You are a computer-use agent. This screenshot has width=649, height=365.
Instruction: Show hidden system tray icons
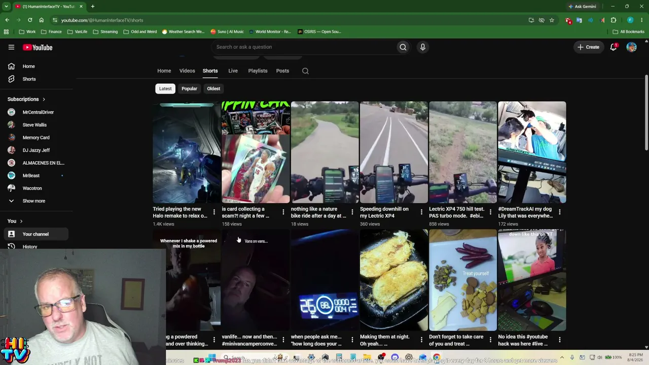tap(561, 358)
